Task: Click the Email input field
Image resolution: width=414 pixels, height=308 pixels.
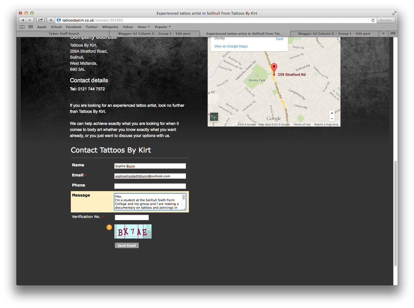Action: 150,176
